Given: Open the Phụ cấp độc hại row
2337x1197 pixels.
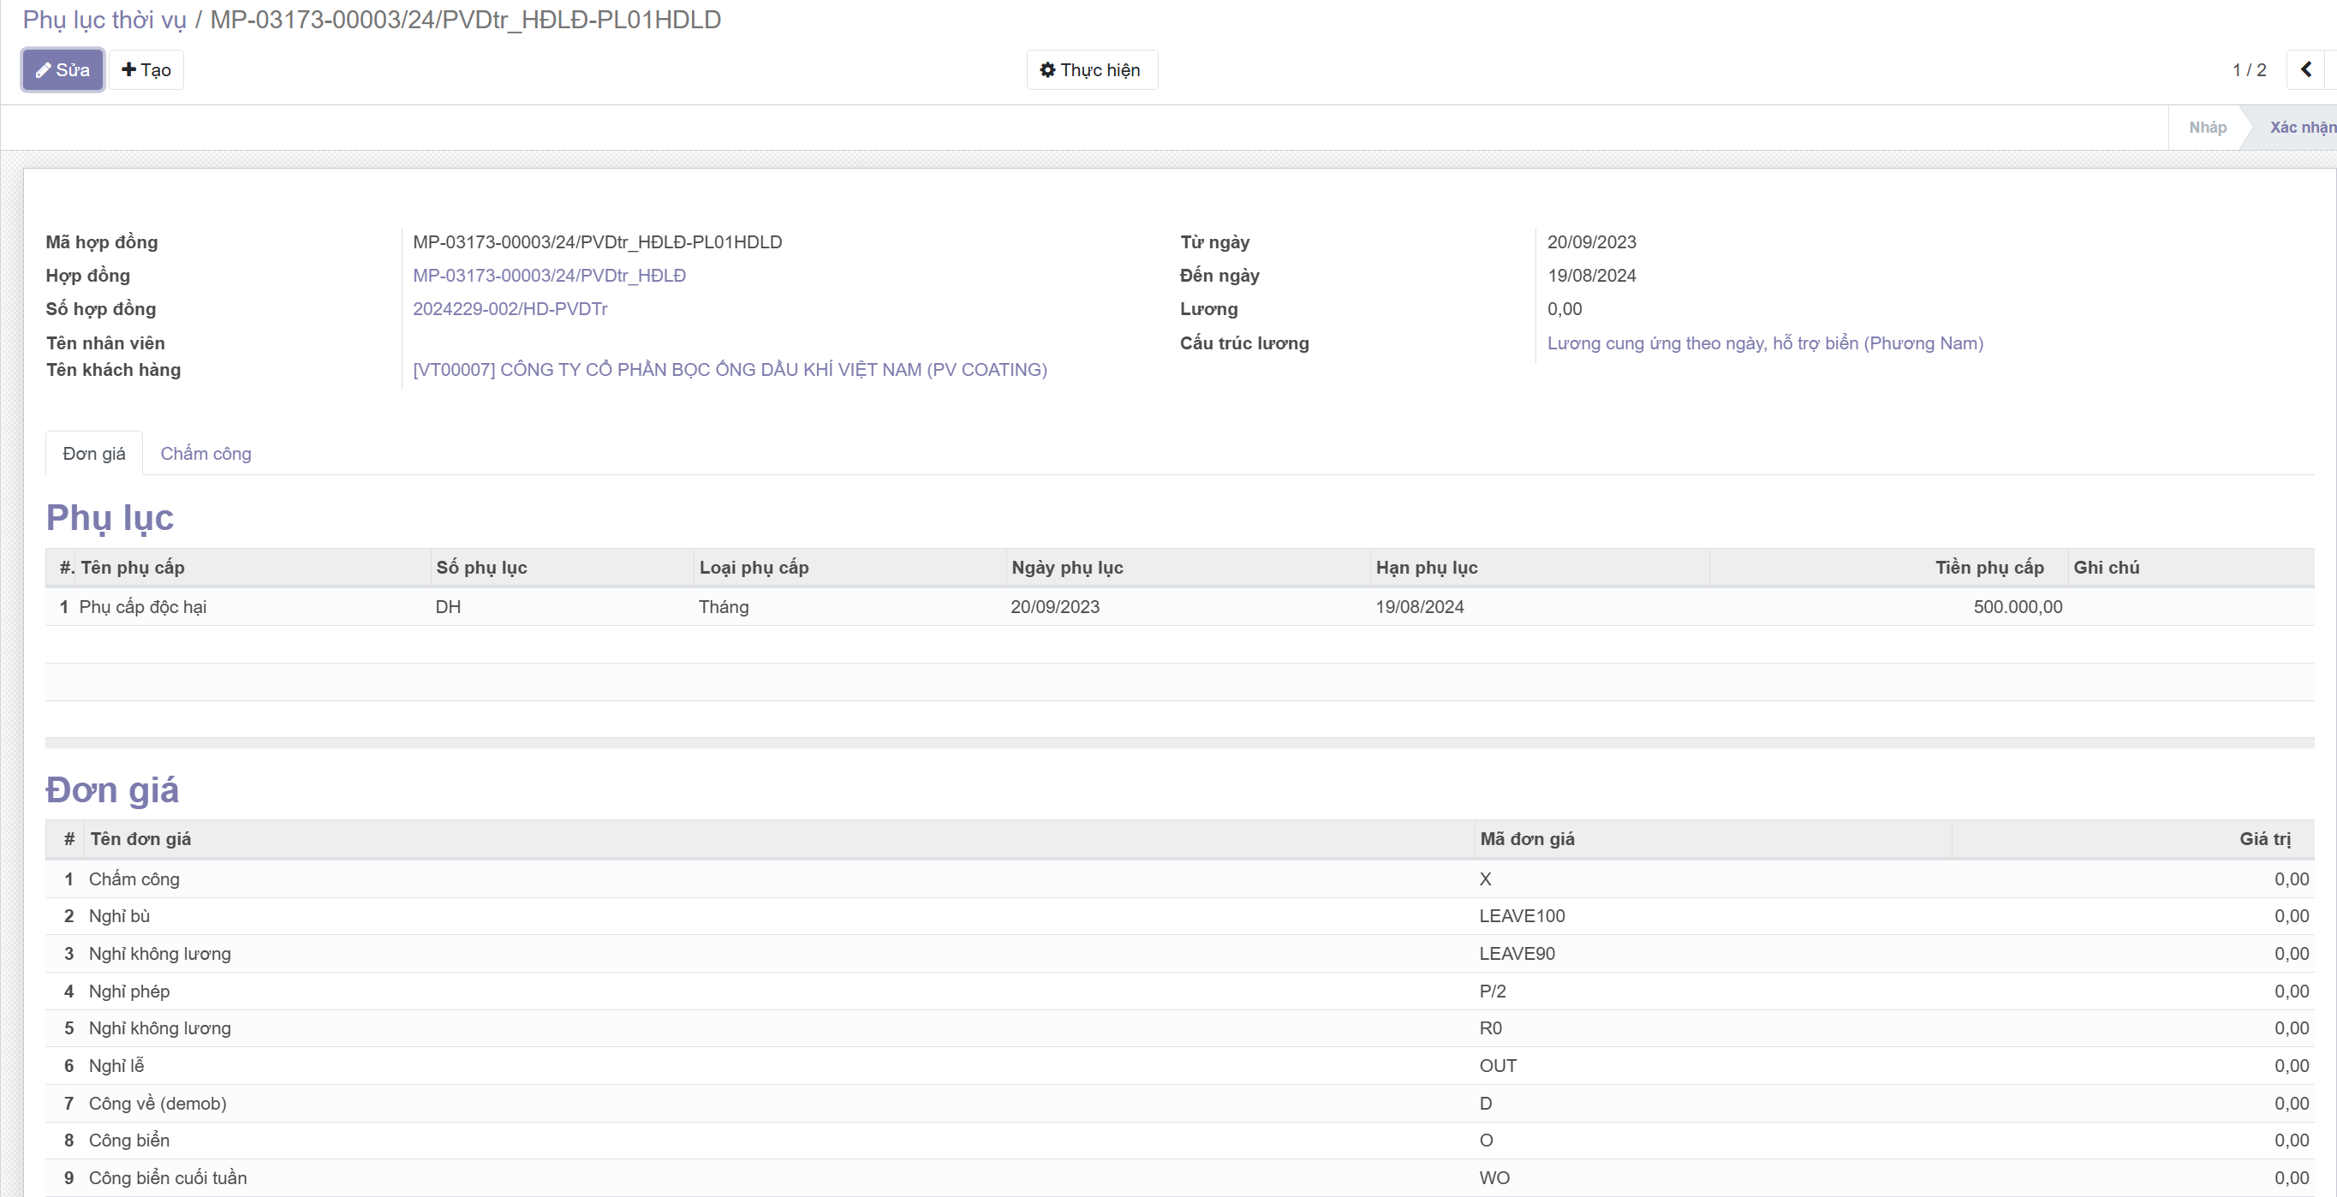Looking at the screenshot, I should [x=143, y=607].
